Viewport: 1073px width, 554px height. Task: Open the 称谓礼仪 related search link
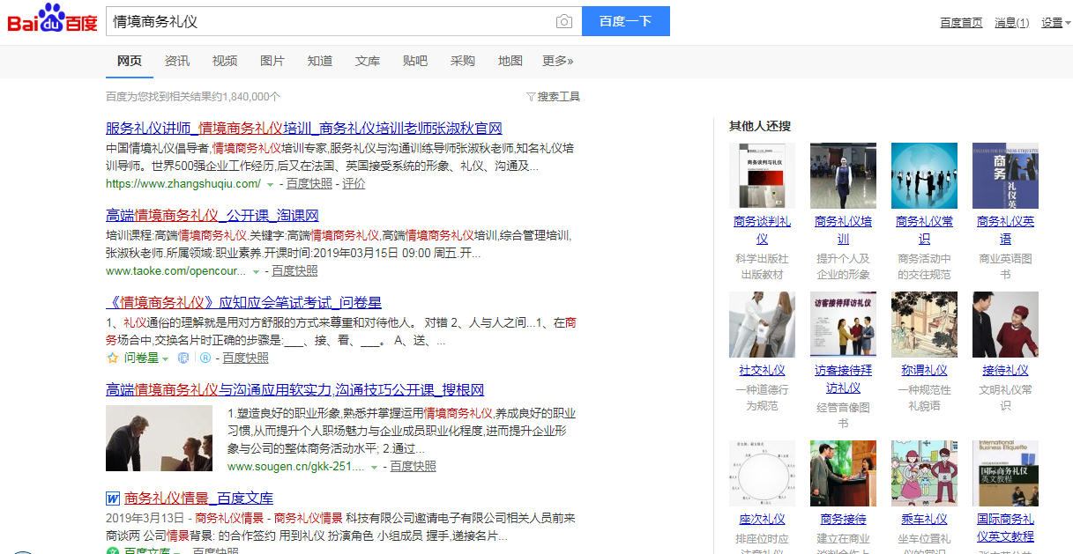pyautogui.click(x=924, y=370)
